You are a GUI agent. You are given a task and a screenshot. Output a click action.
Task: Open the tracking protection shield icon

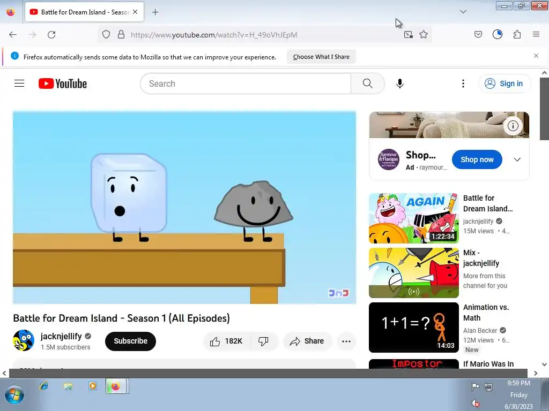[x=106, y=35]
